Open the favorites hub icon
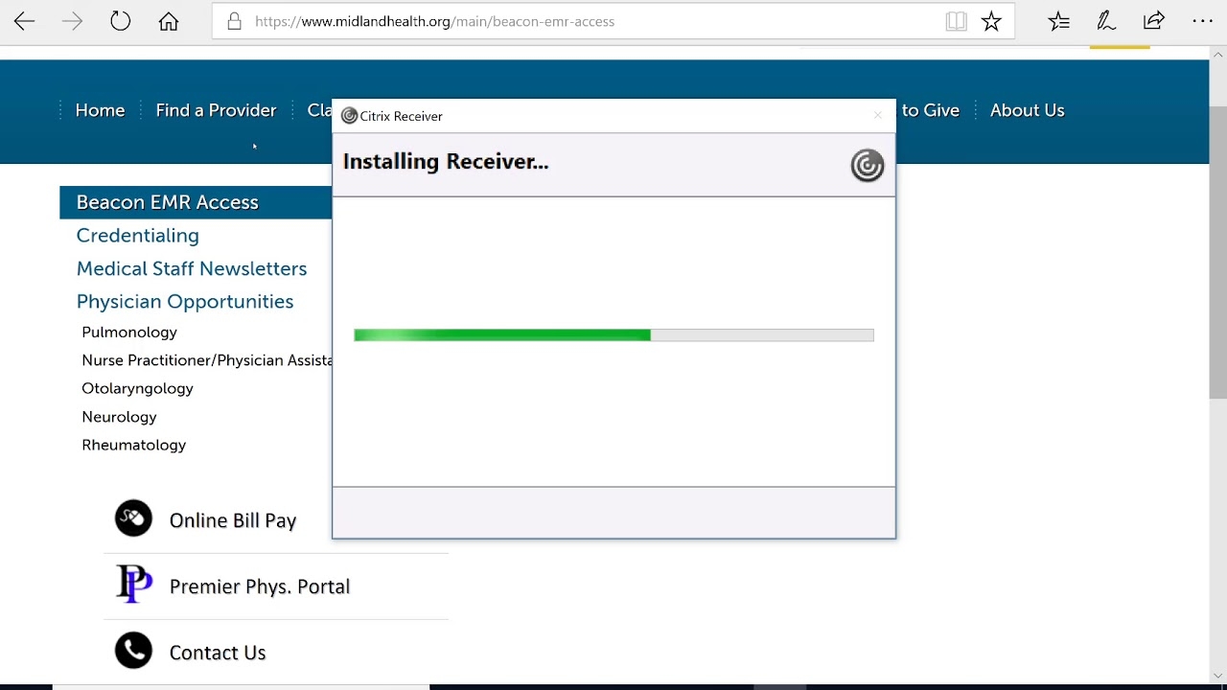 [1059, 21]
